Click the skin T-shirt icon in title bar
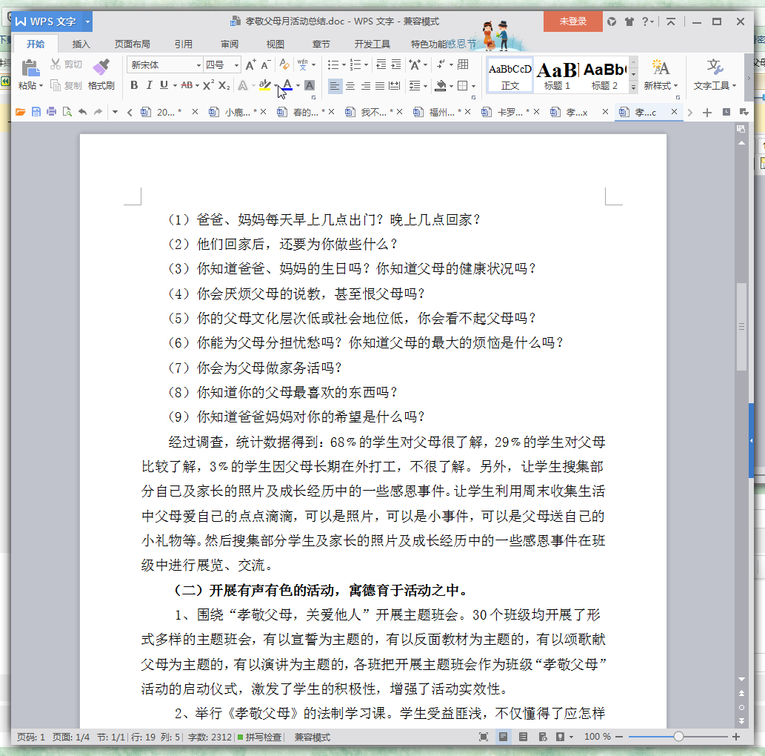 [x=629, y=21]
